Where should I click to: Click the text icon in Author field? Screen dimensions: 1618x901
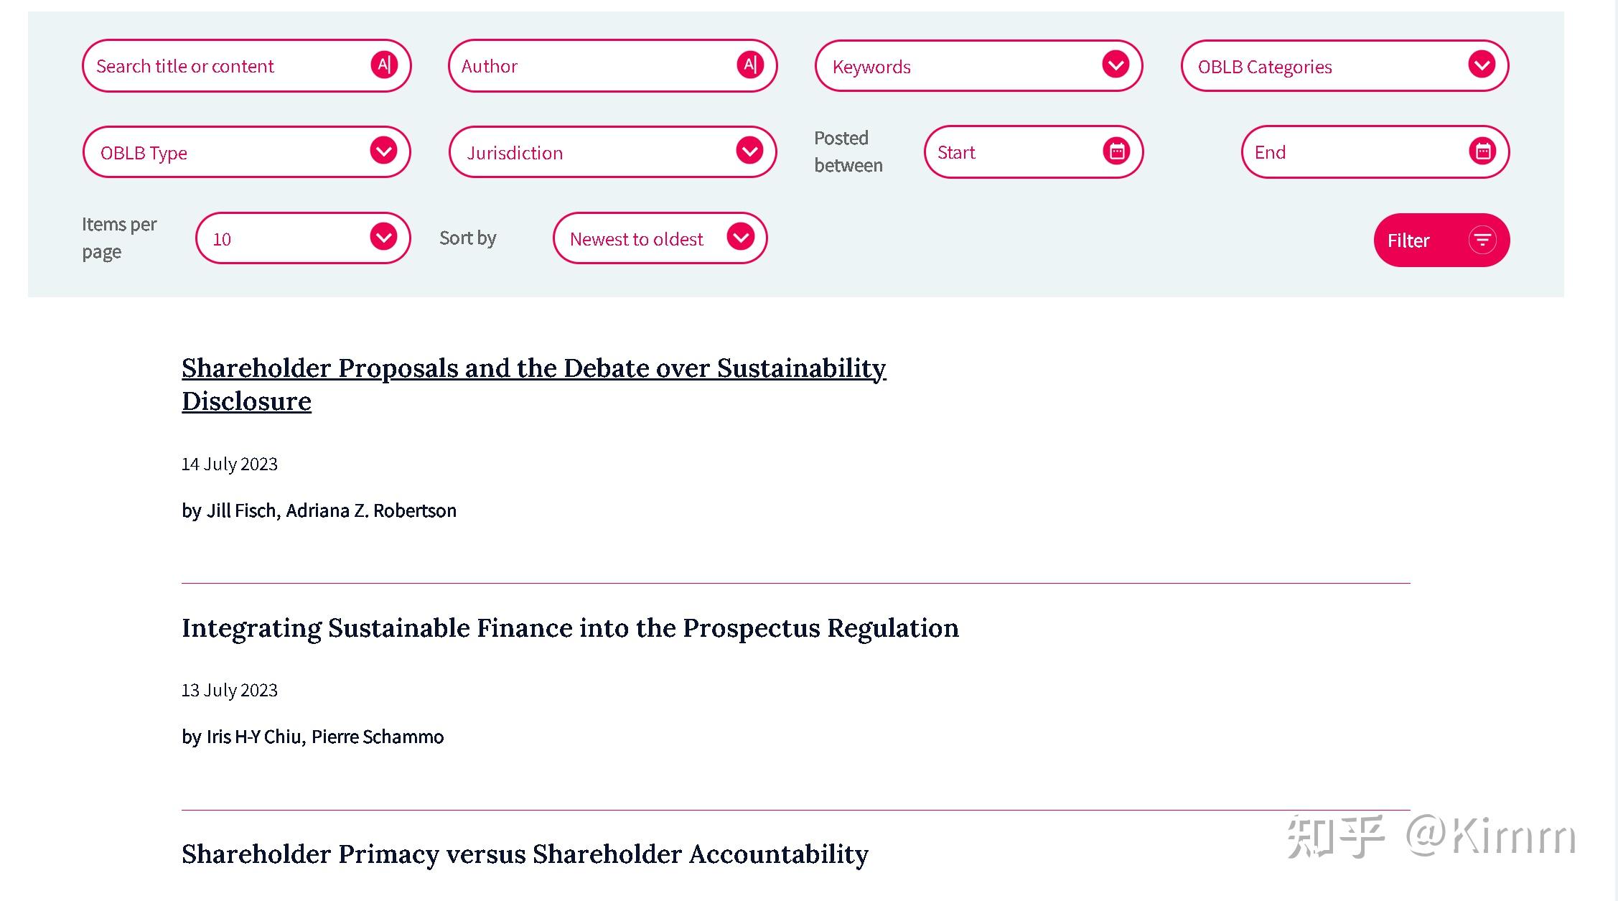(749, 65)
